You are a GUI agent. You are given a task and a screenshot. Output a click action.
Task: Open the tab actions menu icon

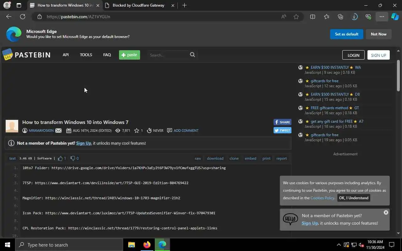(19, 5)
